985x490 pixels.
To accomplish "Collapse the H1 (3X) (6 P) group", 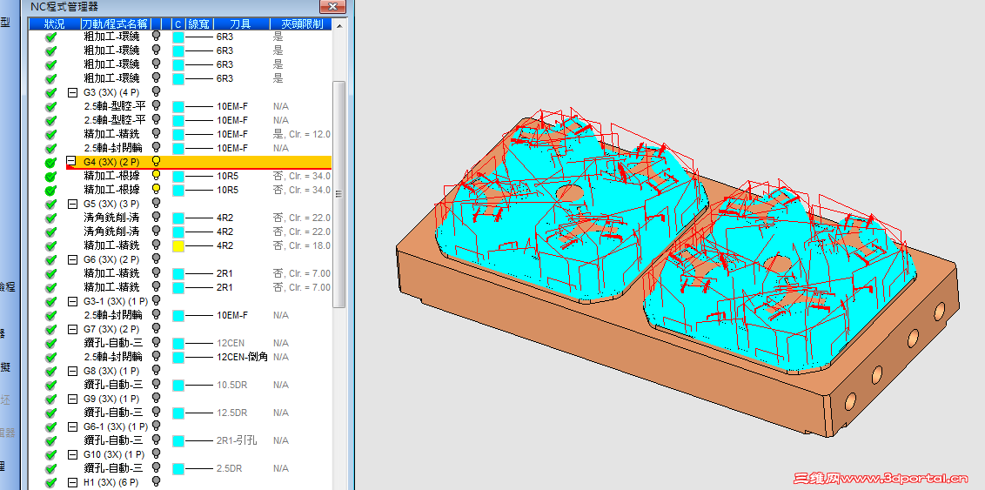I will (71, 482).
